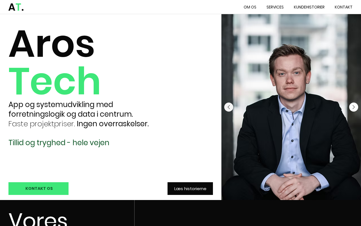361x226 pixels.
Task: Click the forretningslogik og data i centrum line
Action: [71, 114]
